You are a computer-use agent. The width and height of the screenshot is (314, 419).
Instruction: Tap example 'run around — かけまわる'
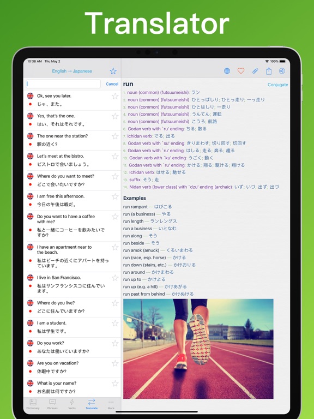148,272
